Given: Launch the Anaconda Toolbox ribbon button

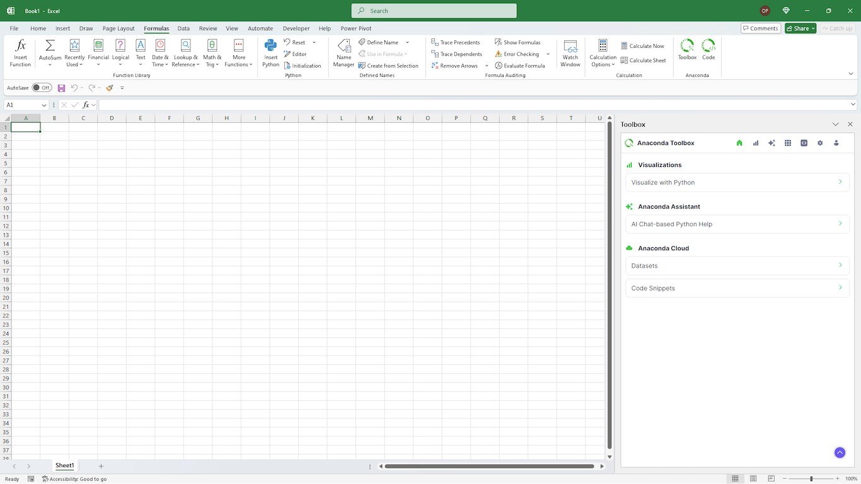Looking at the screenshot, I should (687, 49).
